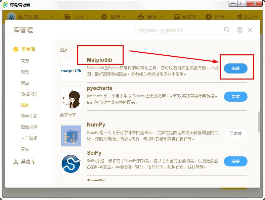Click the NumPy cube logo
This screenshot has height=200, width=265.
pos(71,136)
